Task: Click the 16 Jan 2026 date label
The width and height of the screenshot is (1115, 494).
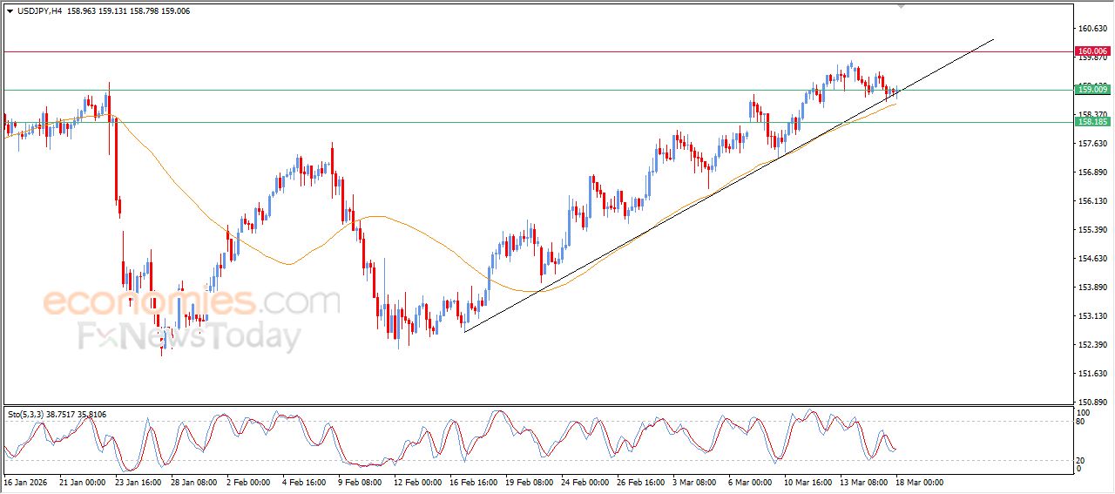Action: [x=26, y=482]
